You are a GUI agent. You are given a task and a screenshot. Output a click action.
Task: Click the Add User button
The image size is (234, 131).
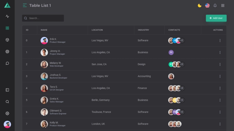216,18
